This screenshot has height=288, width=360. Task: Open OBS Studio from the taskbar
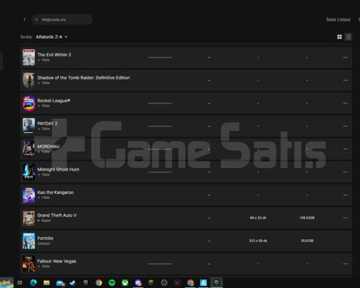164,283
